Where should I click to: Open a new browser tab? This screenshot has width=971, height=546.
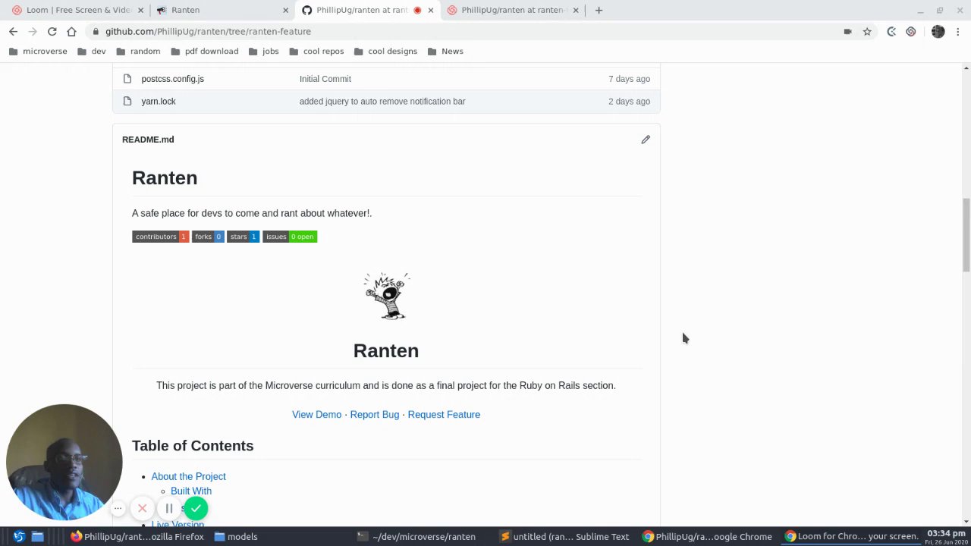pyautogui.click(x=599, y=10)
